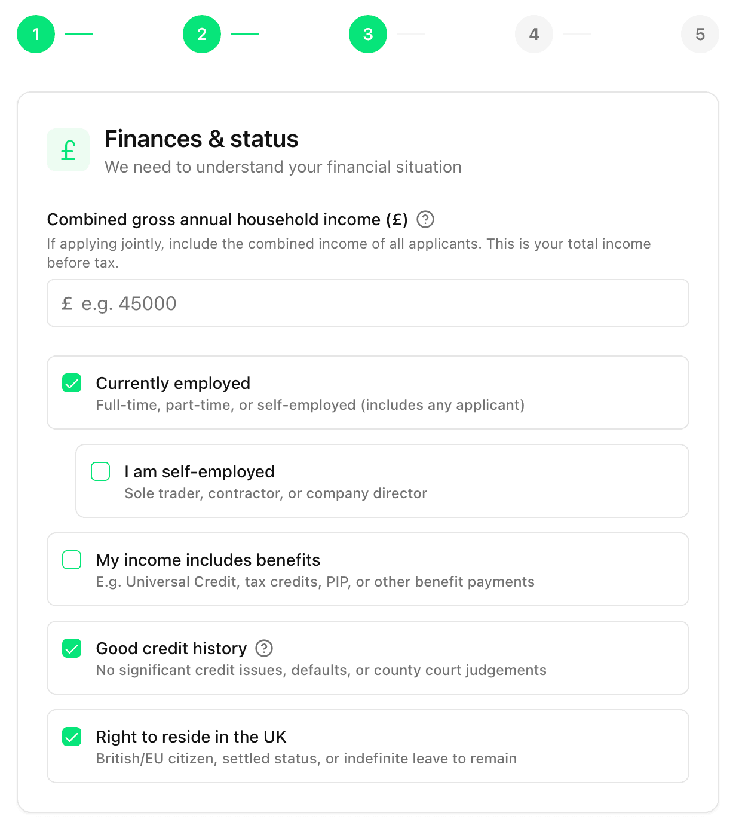Click the Good credit history help icon
The height and width of the screenshot is (822, 742).
(264, 648)
